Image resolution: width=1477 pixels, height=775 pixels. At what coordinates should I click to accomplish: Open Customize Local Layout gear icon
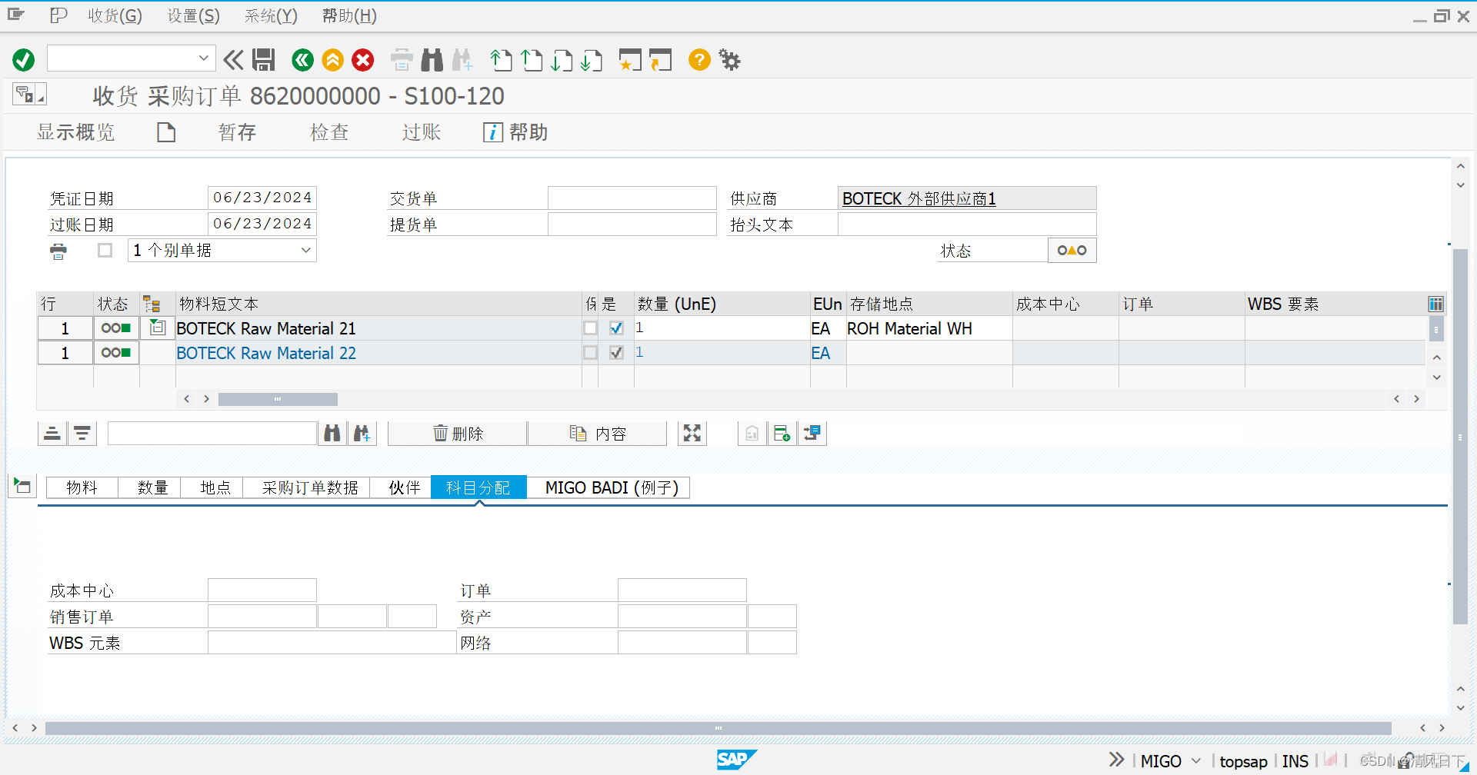click(729, 60)
